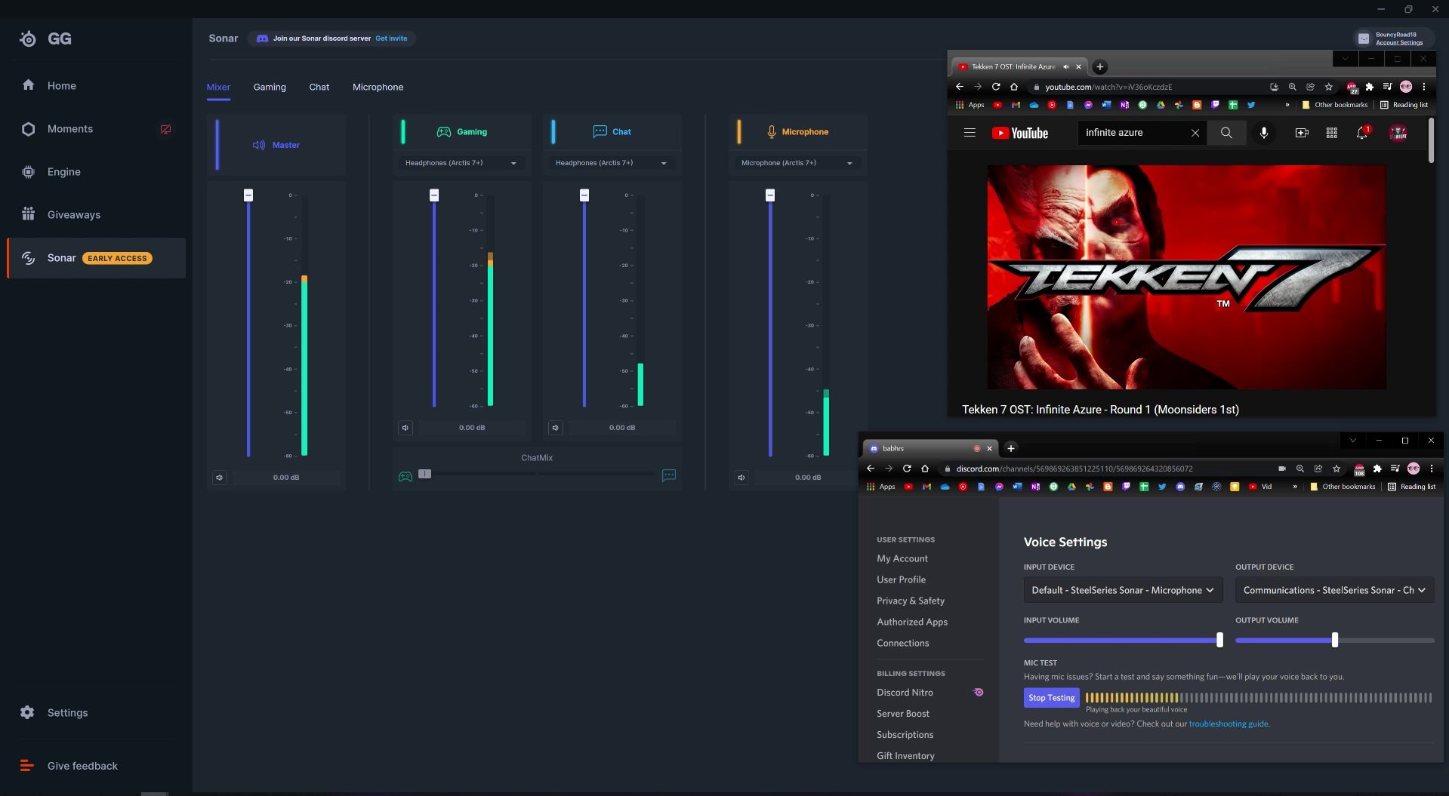Open Subscriptions in Discord settings
This screenshot has width=1449, height=796.
pyautogui.click(x=905, y=735)
